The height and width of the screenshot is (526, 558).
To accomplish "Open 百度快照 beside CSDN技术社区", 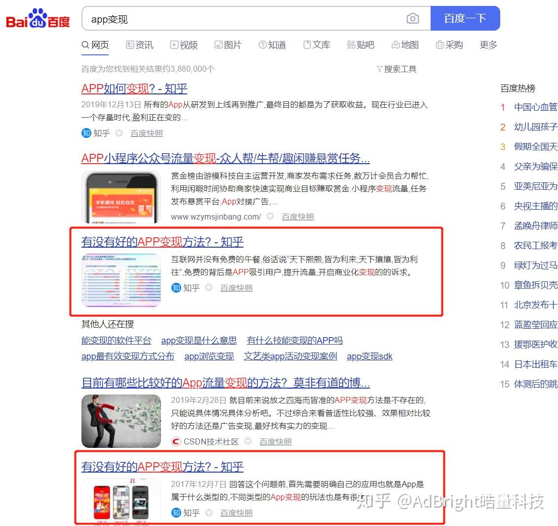I will pyautogui.click(x=276, y=441).
